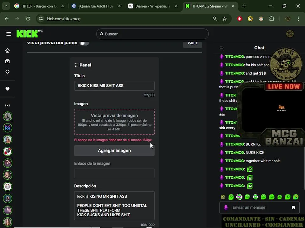Open the channel with the red-sash crest avatar

(8, 151)
